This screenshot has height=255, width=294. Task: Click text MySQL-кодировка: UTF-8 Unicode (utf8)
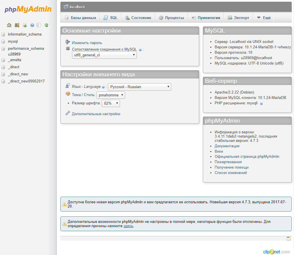pyautogui.click(x=249, y=63)
